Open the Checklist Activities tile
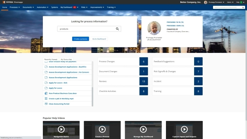 (123, 91)
